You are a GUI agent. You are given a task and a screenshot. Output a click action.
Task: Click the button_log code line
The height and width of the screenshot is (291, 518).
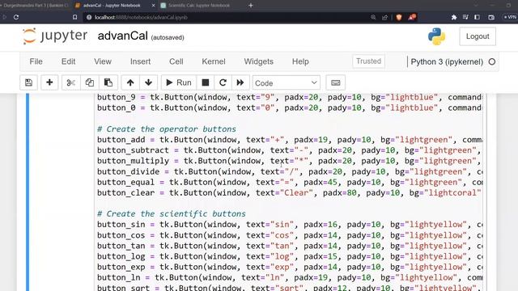coord(290,256)
